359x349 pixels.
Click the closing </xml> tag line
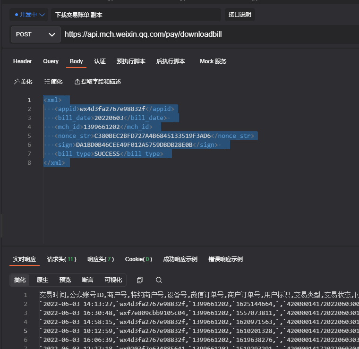pyautogui.click(x=54, y=163)
